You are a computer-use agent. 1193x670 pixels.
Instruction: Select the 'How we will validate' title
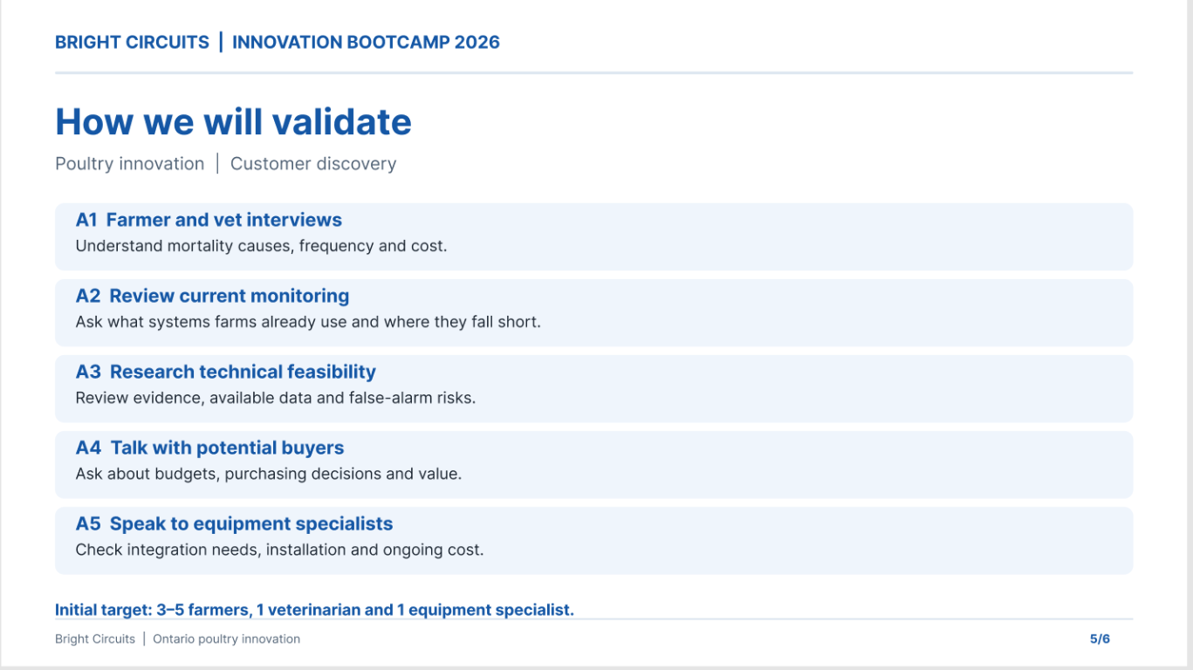[x=233, y=121]
